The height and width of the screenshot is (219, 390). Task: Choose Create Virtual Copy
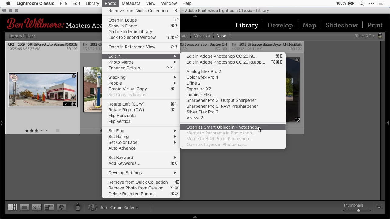coord(141,89)
